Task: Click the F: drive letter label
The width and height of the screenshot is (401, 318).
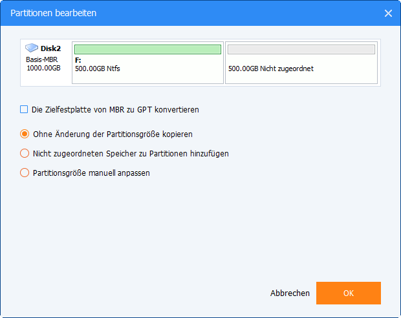Action: (x=78, y=60)
